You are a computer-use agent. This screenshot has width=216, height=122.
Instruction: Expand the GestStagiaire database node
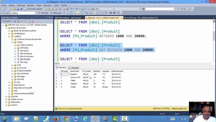[x=9, y=34]
